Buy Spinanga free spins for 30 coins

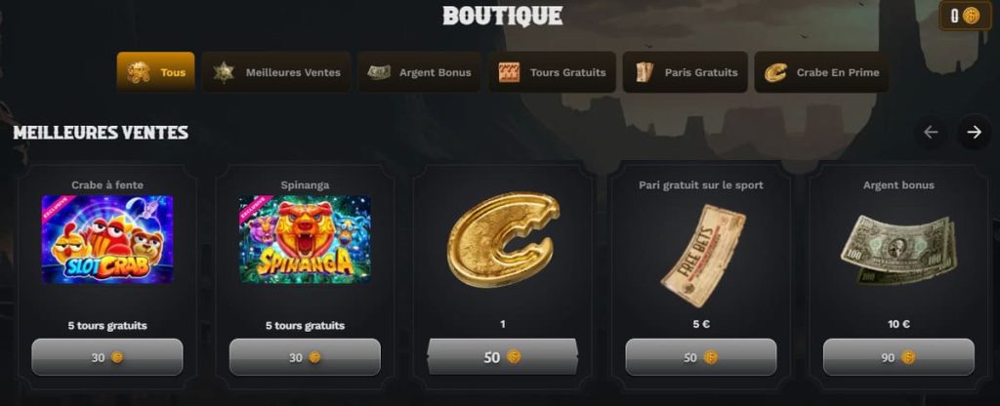pyautogui.click(x=305, y=357)
